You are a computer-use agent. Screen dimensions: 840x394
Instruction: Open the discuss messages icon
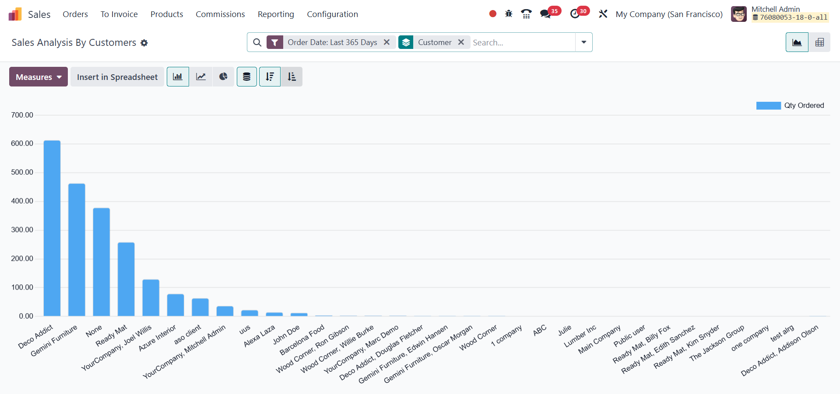pyautogui.click(x=545, y=14)
